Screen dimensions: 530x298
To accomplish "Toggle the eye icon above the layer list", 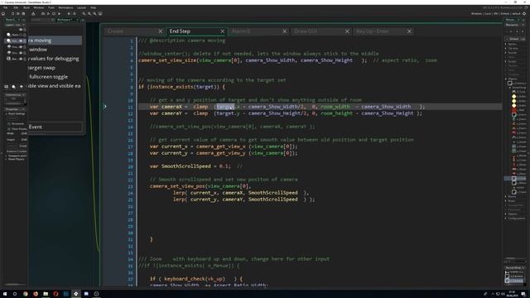I will tap(21, 30).
